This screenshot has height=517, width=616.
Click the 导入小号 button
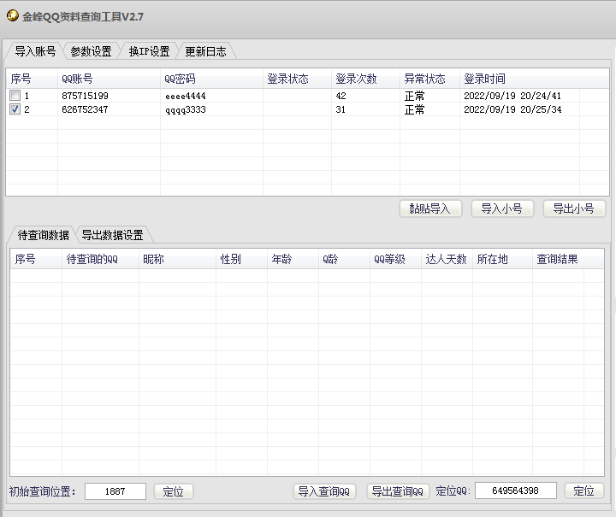click(x=502, y=209)
